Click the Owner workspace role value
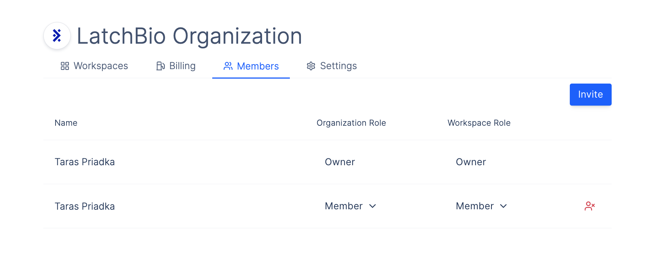Viewport: 655px width, 275px height. (x=471, y=162)
